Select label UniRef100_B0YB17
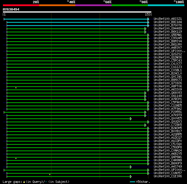Viewport: 187px width, 184px height. point(168,131)
